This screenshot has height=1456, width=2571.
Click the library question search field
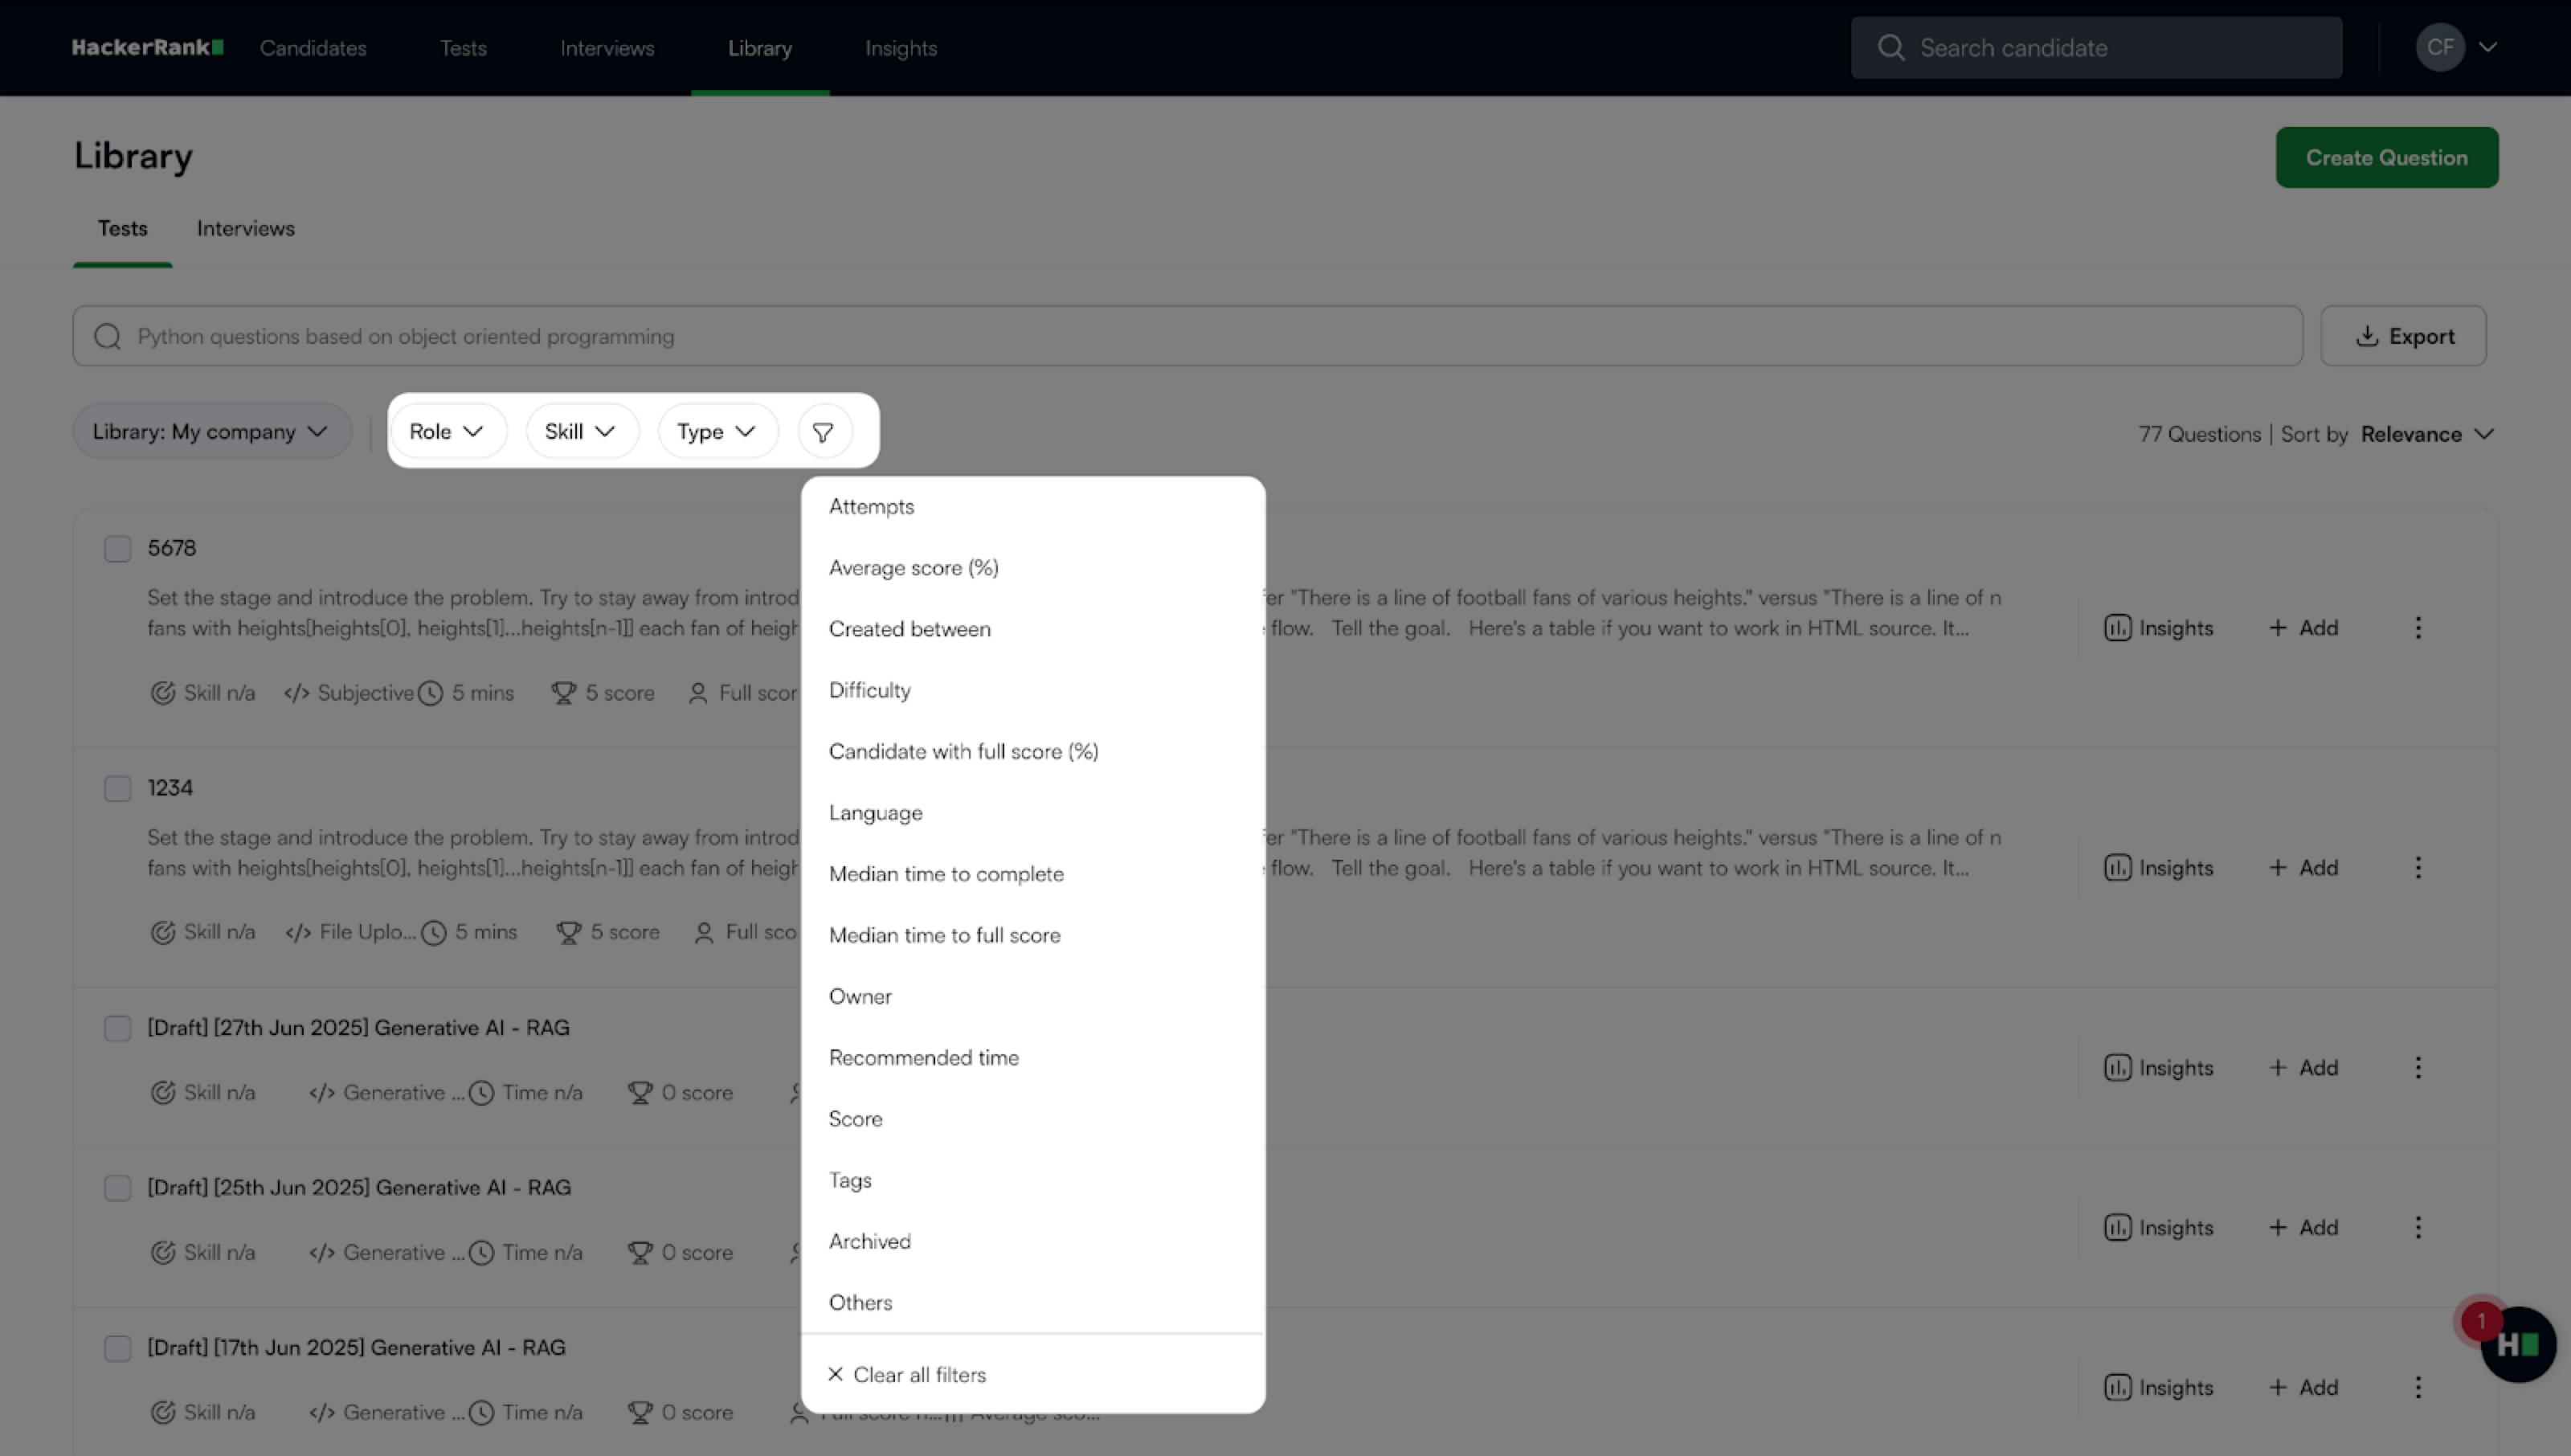point(1187,337)
